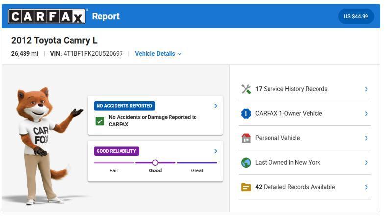Image resolution: width=392 pixels, height=218 pixels.
Task: Select the NO ACCIDENTS REPORTED badge
Action: tap(124, 106)
